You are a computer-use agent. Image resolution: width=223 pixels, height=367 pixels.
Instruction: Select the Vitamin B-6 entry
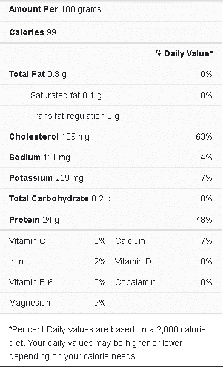tap(58, 282)
